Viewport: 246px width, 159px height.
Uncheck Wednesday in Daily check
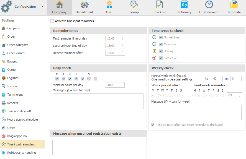pos(70,79)
